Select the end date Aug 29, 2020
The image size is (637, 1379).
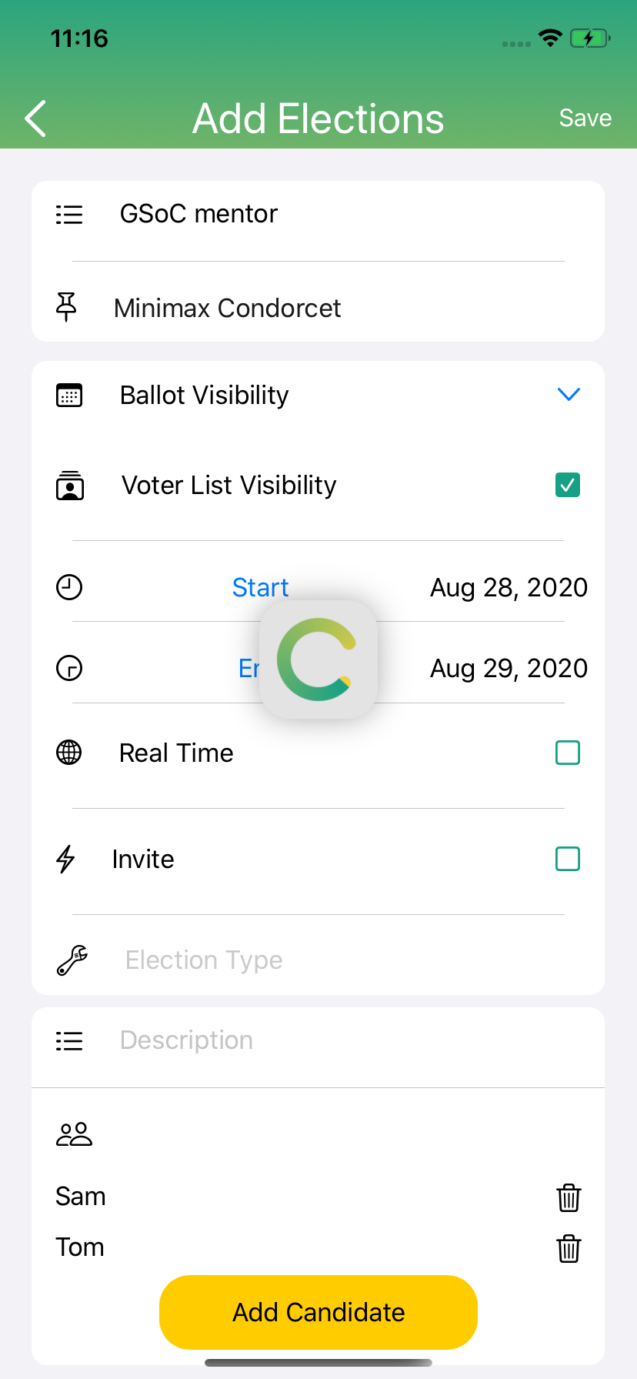(509, 669)
